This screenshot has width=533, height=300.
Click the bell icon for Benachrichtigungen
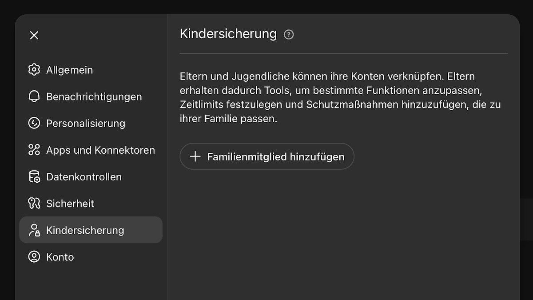click(34, 96)
